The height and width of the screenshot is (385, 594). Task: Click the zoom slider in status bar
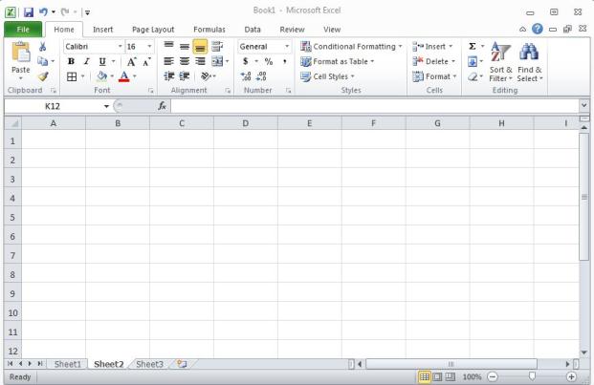[532, 377]
